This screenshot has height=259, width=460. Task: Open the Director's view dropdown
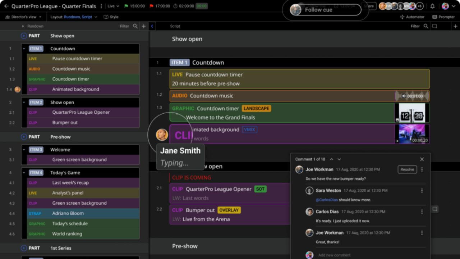pyautogui.click(x=23, y=17)
